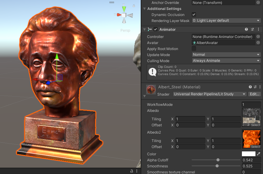
Task: Click the green Y move handle arrow
Action: tap(57, 56)
